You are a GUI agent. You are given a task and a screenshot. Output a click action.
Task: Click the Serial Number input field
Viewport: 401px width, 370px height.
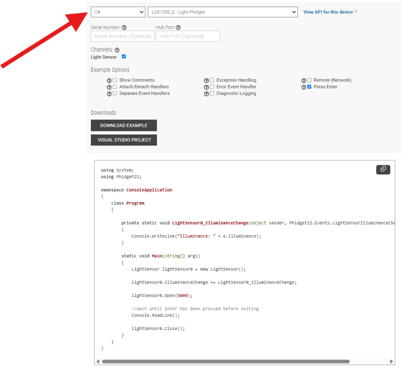pyautogui.click(x=123, y=36)
